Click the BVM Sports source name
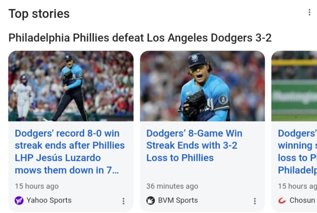The height and width of the screenshot is (213, 317). coord(178,200)
